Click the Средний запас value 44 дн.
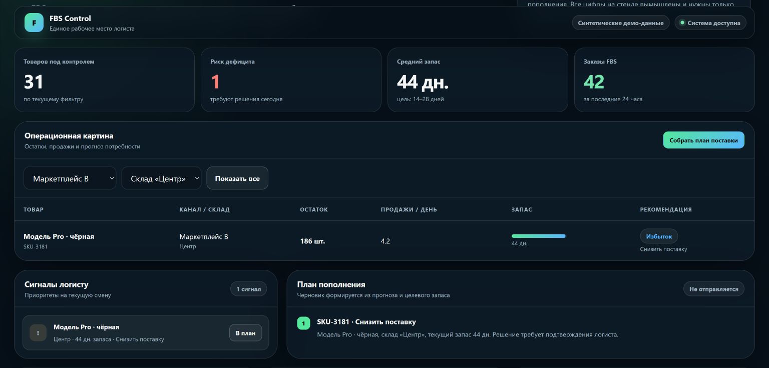Viewport: 769px width, 368px height. [x=423, y=82]
